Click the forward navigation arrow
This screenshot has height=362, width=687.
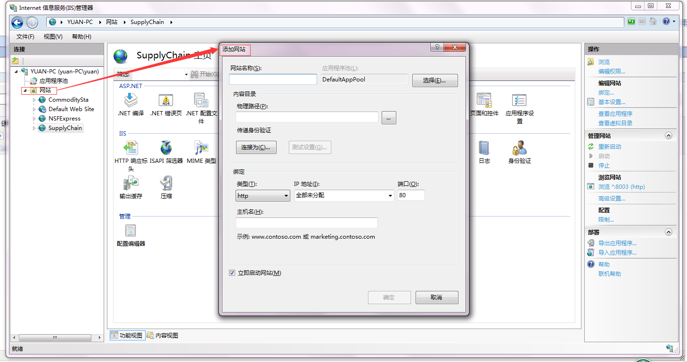click(x=32, y=22)
